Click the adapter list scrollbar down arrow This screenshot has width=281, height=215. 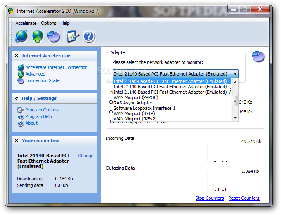click(x=235, y=118)
